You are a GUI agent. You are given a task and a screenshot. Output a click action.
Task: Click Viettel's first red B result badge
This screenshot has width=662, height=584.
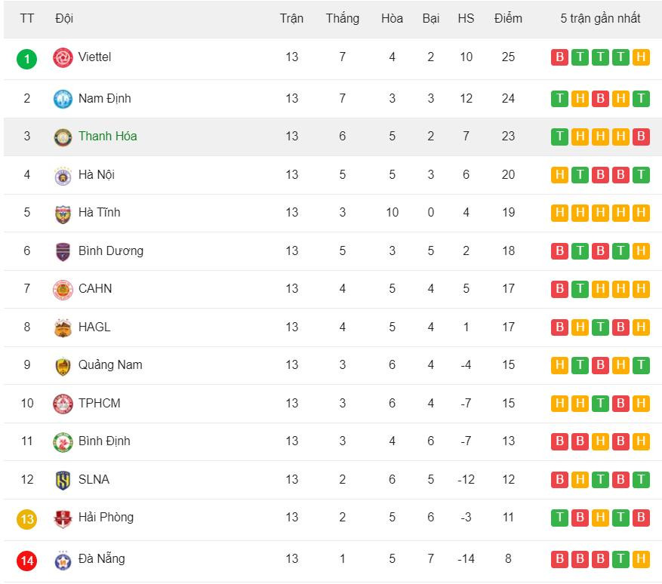coord(559,57)
